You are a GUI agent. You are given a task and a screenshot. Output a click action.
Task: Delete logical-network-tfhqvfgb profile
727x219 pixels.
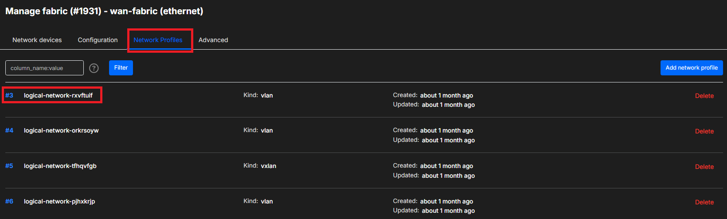click(704, 167)
